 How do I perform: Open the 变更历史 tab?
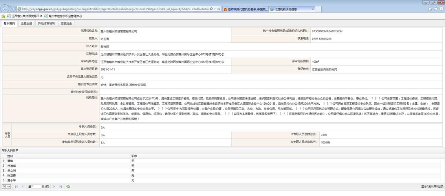(66, 24)
